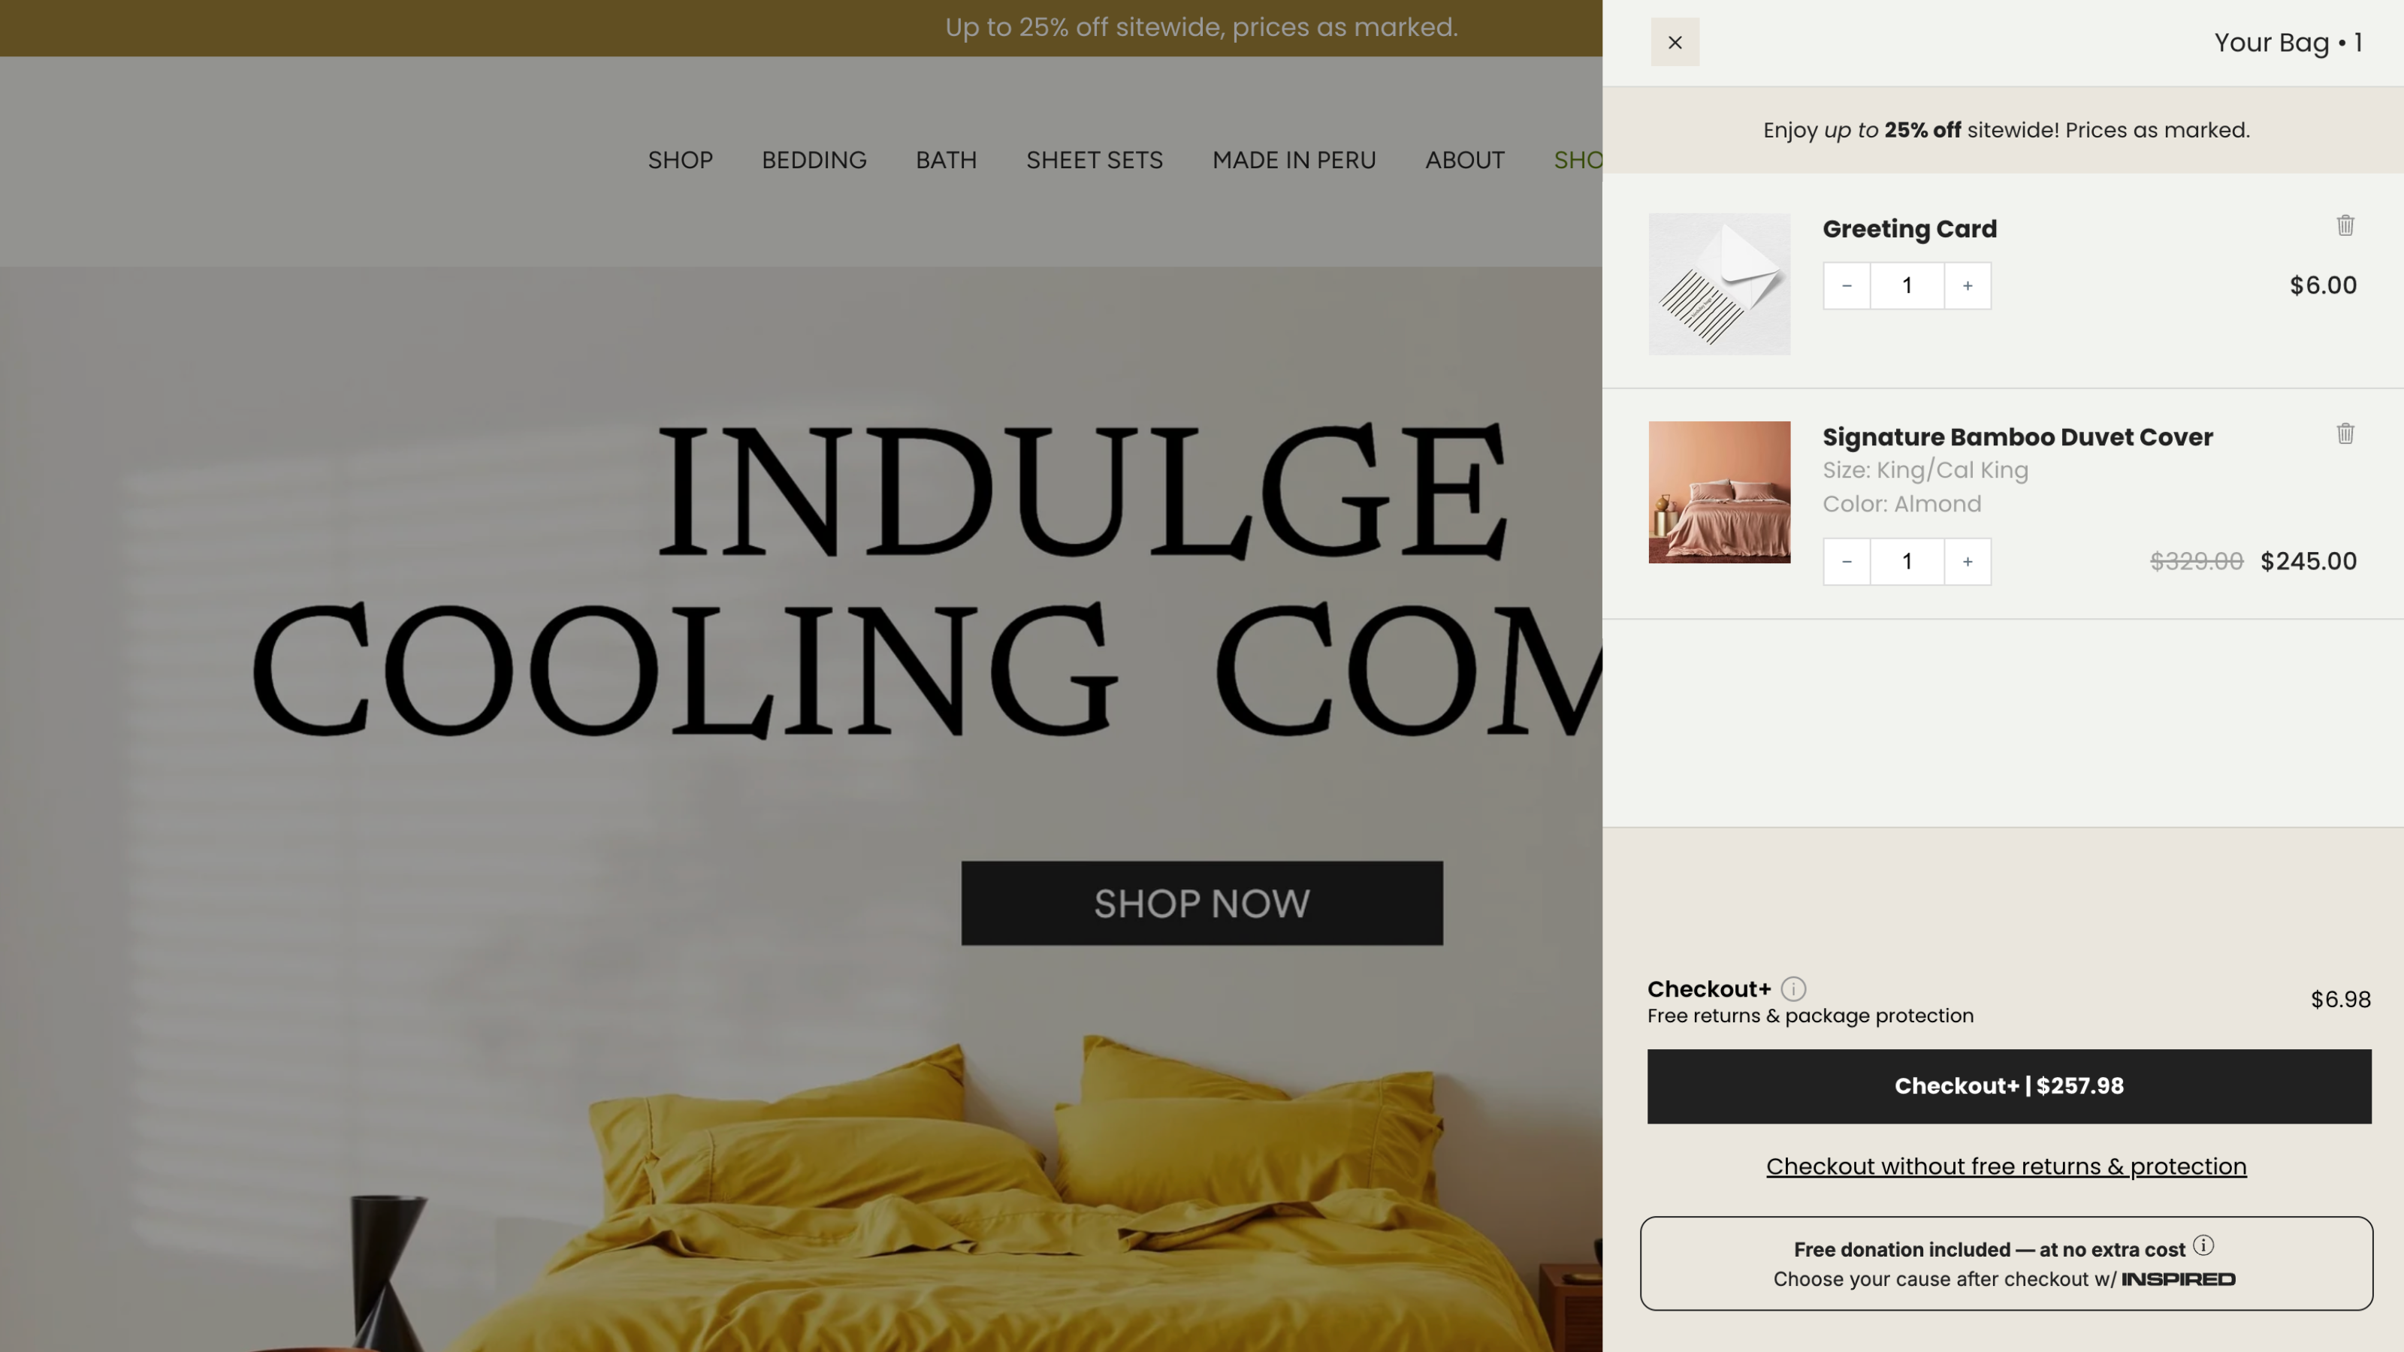Remove Greeting Card with trash icon

pyautogui.click(x=2345, y=225)
